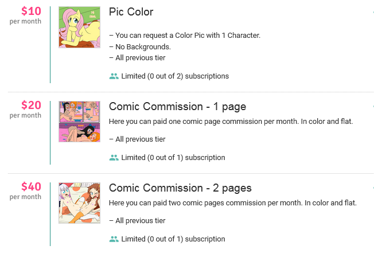Select the Pic Color tier title
Screen dimensions: 374x261
click(131, 12)
